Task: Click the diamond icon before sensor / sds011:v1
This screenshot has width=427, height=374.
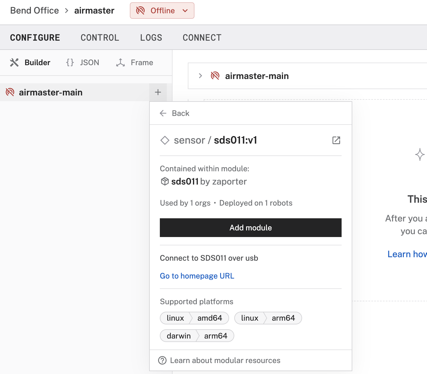Action: click(165, 140)
